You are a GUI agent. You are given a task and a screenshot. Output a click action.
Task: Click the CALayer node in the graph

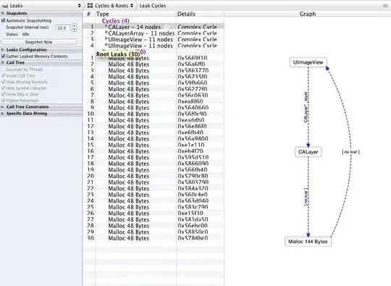coord(308,152)
